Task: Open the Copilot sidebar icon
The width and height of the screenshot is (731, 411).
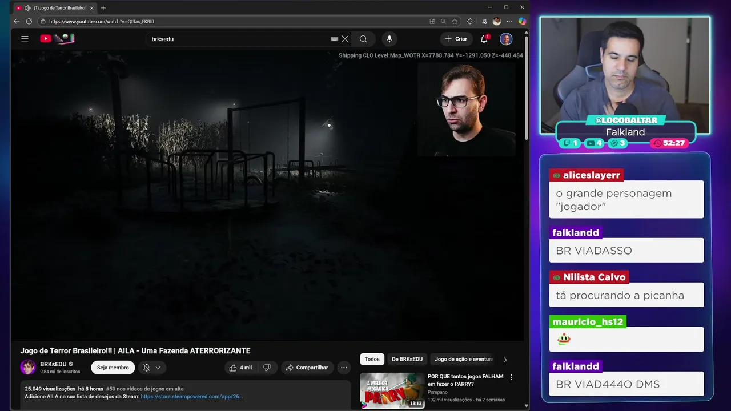Action: [522, 21]
